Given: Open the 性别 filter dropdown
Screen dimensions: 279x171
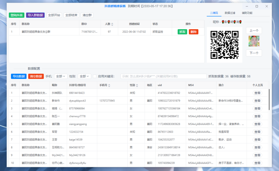Looking at the screenshot, I should pyautogui.click(x=84, y=76).
